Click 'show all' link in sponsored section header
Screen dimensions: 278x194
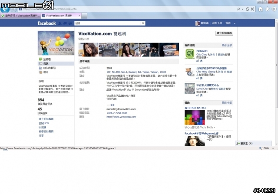(227, 103)
